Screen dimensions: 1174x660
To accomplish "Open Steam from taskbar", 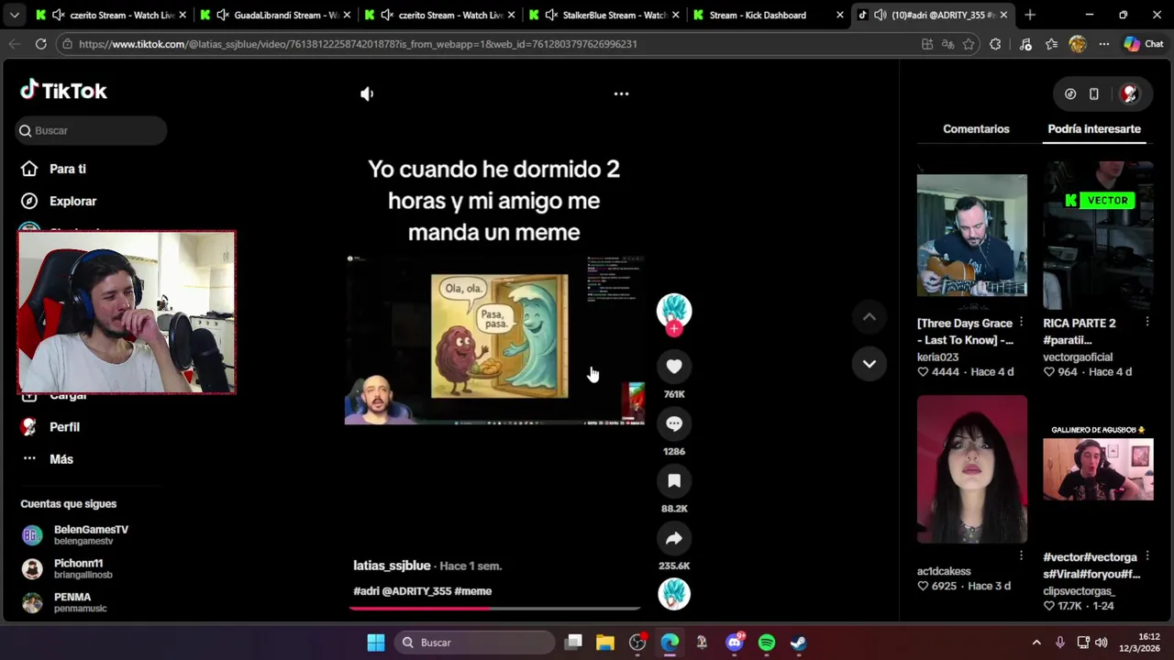I will (799, 643).
